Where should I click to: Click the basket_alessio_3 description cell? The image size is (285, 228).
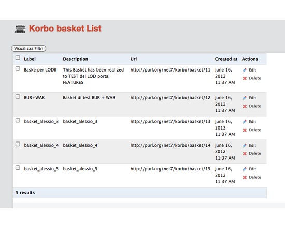[80, 122]
